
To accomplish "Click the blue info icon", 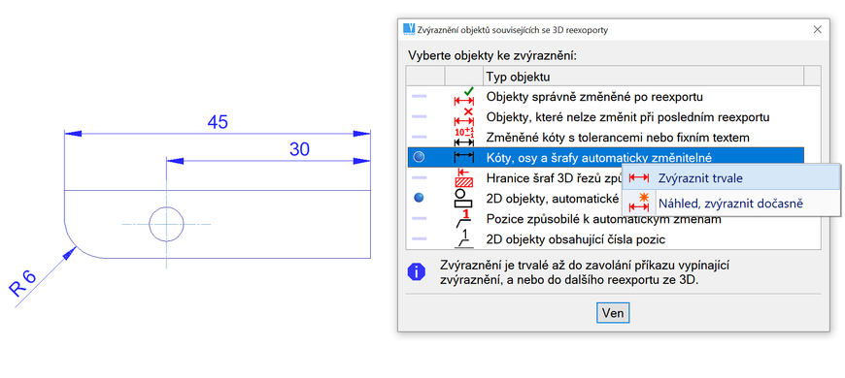I will (417, 272).
